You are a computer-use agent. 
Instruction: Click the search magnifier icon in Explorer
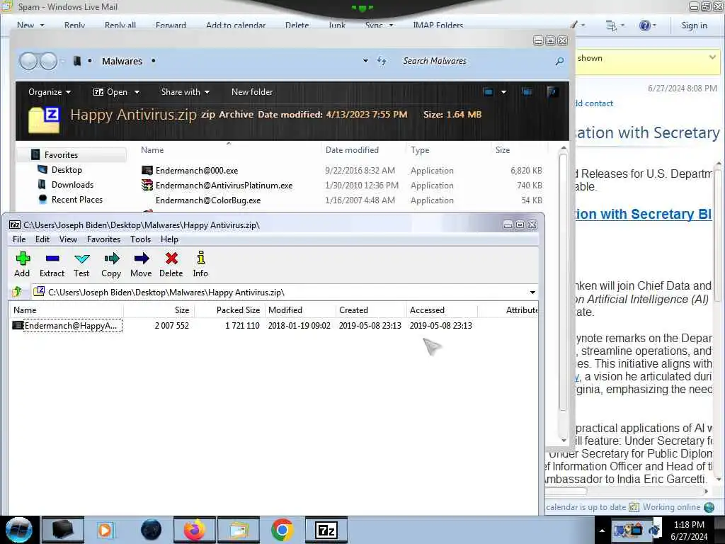559,61
